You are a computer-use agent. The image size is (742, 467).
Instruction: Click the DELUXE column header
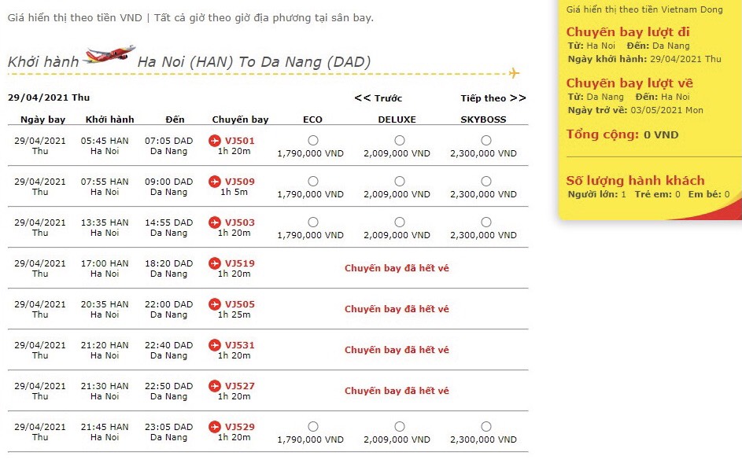point(397,120)
